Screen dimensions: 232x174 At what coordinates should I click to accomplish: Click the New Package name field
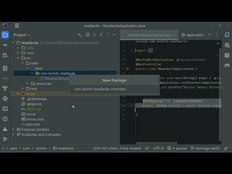[115, 89]
